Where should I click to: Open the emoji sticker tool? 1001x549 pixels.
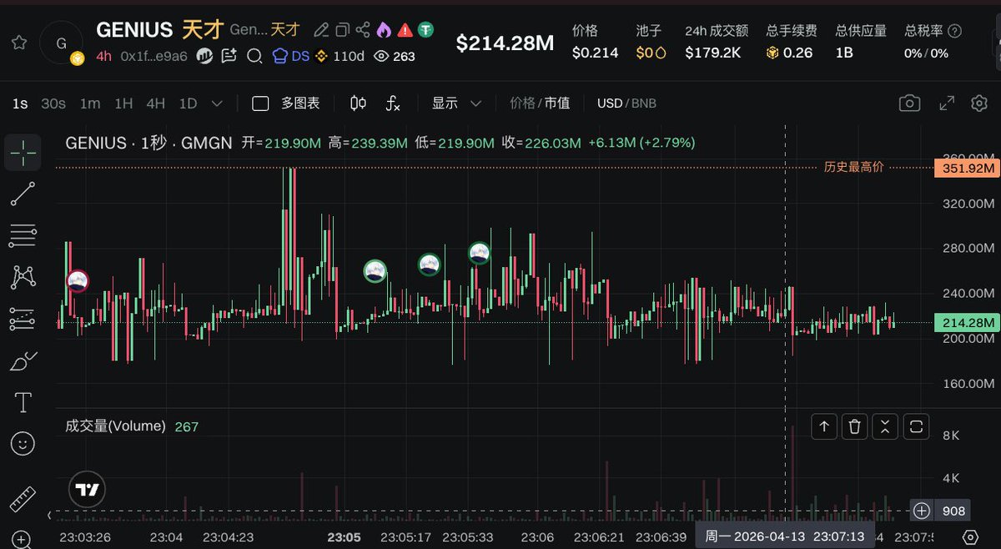(x=23, y=443)
